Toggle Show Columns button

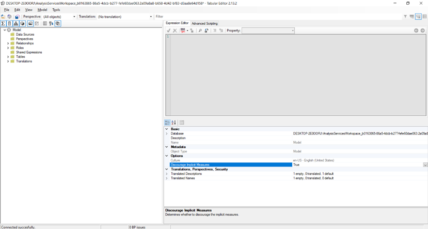pos(10,23)
